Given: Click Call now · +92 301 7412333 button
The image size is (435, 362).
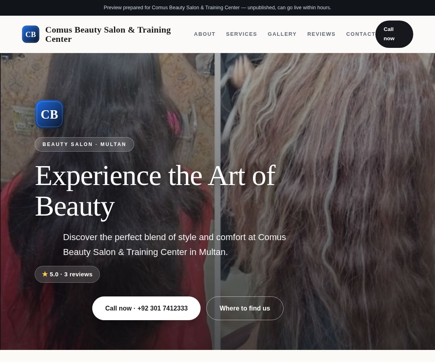Looking at the screenshot, I should [x=146, y=308].
